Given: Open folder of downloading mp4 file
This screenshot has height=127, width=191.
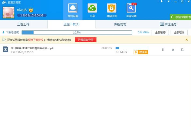Looking at the screenshot, I should click(x=183, y=50).
